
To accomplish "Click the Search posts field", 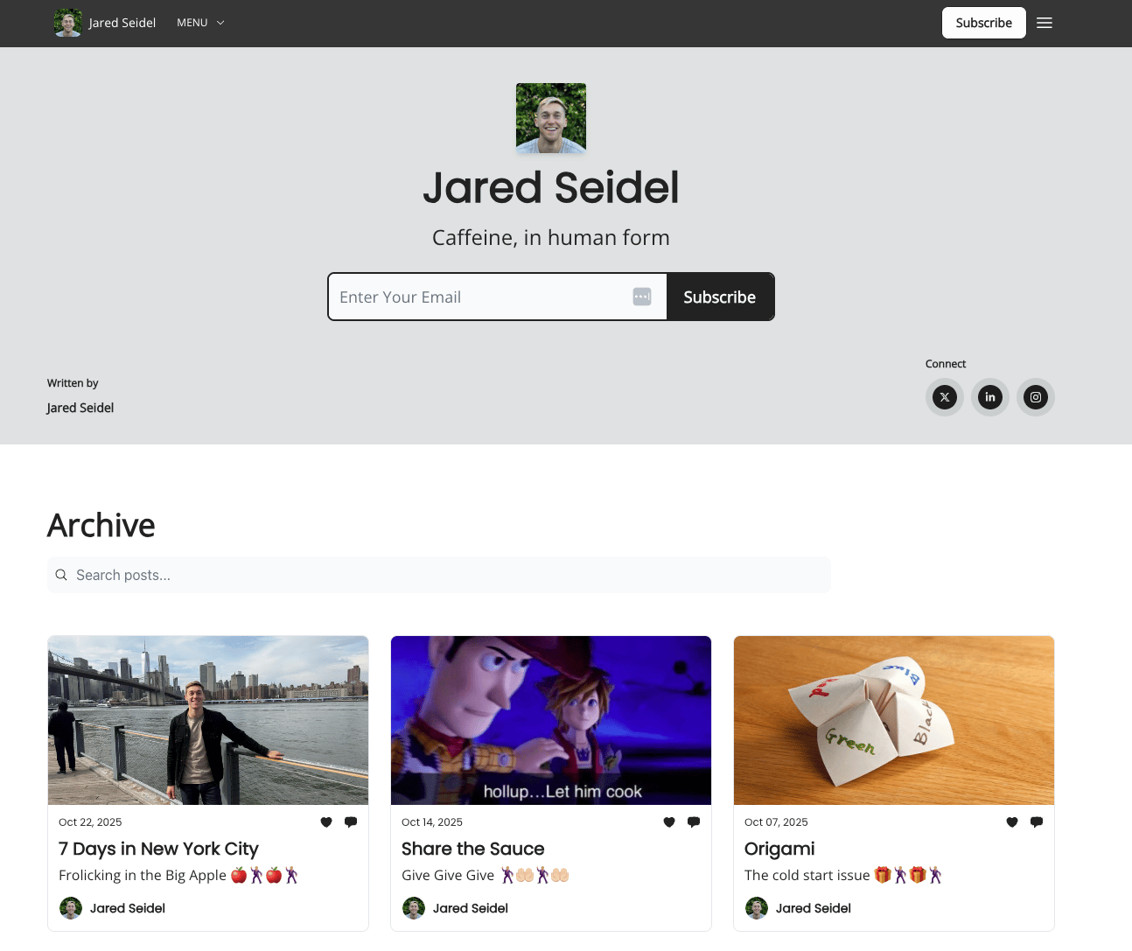I will (439, 575).
